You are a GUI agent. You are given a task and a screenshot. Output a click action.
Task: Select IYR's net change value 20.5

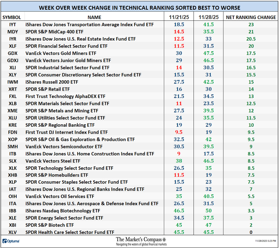[251, 39]
